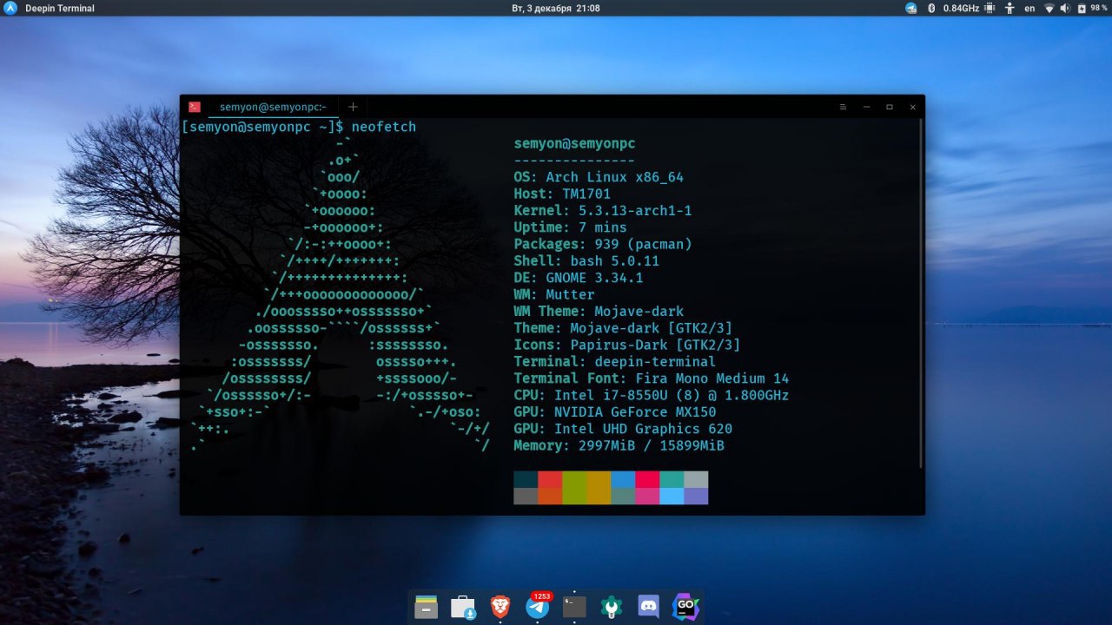Image resolution: width=1112 pixels, height=625 pixels.
Task: Click the 'neofetch' command text
Action: (384, 127)
